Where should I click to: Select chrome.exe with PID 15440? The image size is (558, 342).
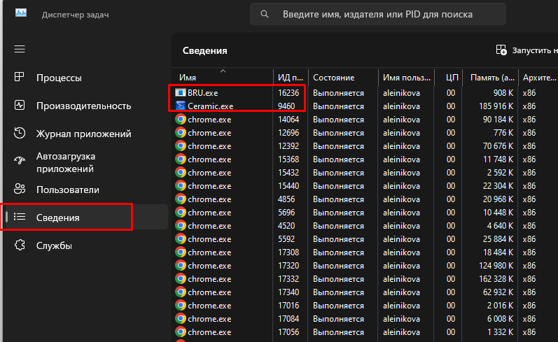(x=366, y=186)
